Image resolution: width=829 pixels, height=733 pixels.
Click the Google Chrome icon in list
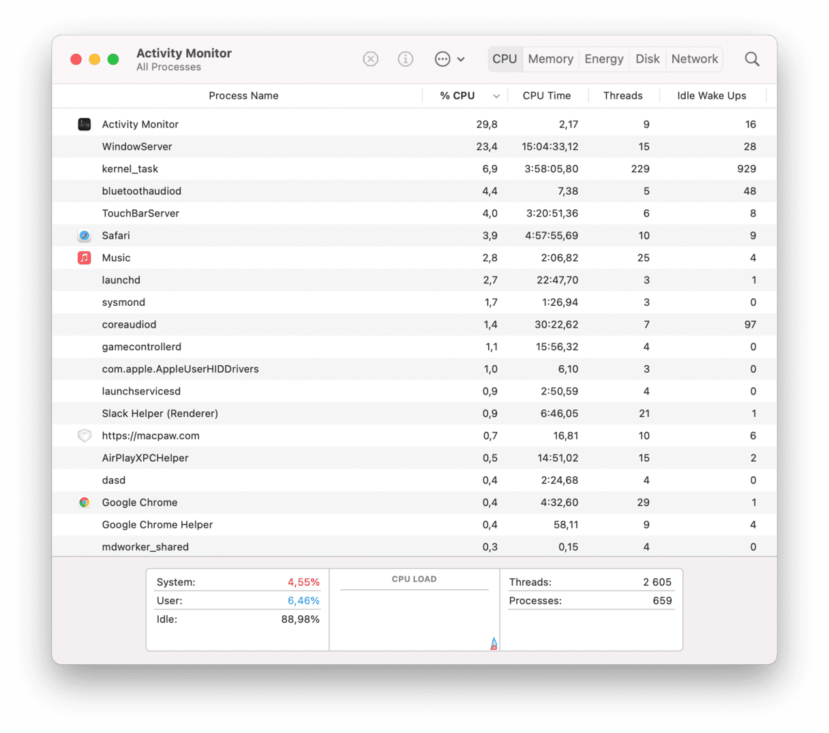click(85, 503)
